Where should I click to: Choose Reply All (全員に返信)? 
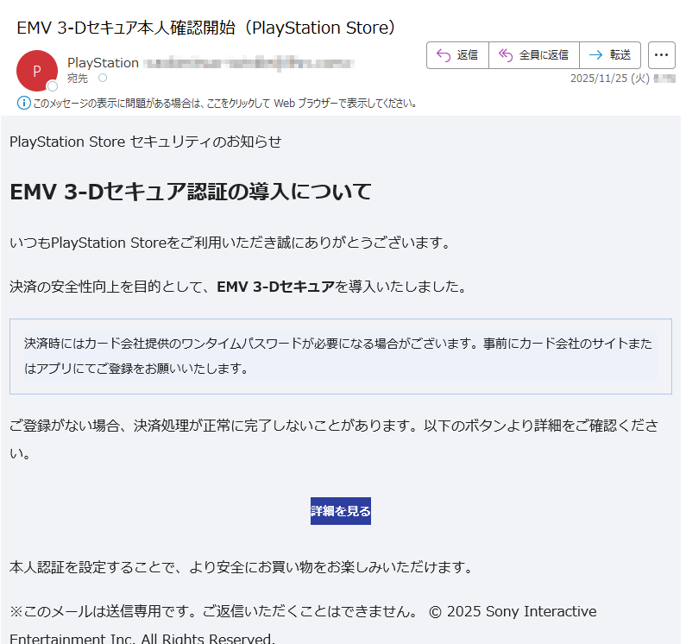(533, 55)
